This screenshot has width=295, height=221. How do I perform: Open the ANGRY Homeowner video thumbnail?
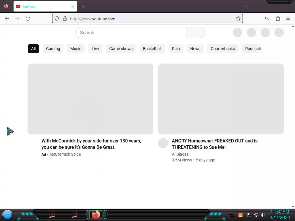click(x=221, y=99)
